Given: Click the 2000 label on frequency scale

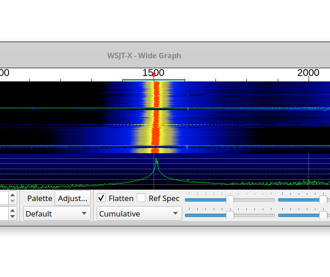Looking at the screenshot, I should coord(308,73).
